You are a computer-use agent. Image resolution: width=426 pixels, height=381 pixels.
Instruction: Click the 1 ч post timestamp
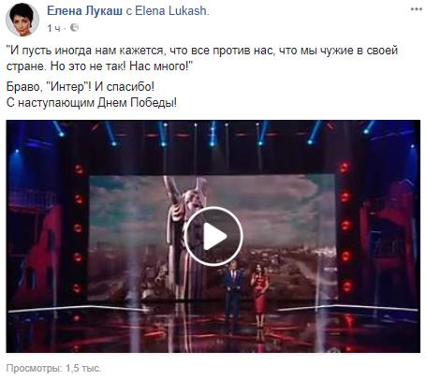[53, 28]
